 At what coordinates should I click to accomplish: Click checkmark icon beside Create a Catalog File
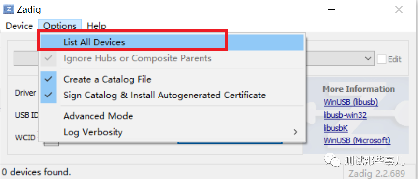pos(48,79)
